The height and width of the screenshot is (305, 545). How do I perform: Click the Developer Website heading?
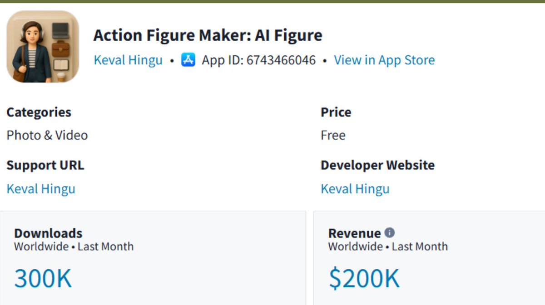point(378,165)
